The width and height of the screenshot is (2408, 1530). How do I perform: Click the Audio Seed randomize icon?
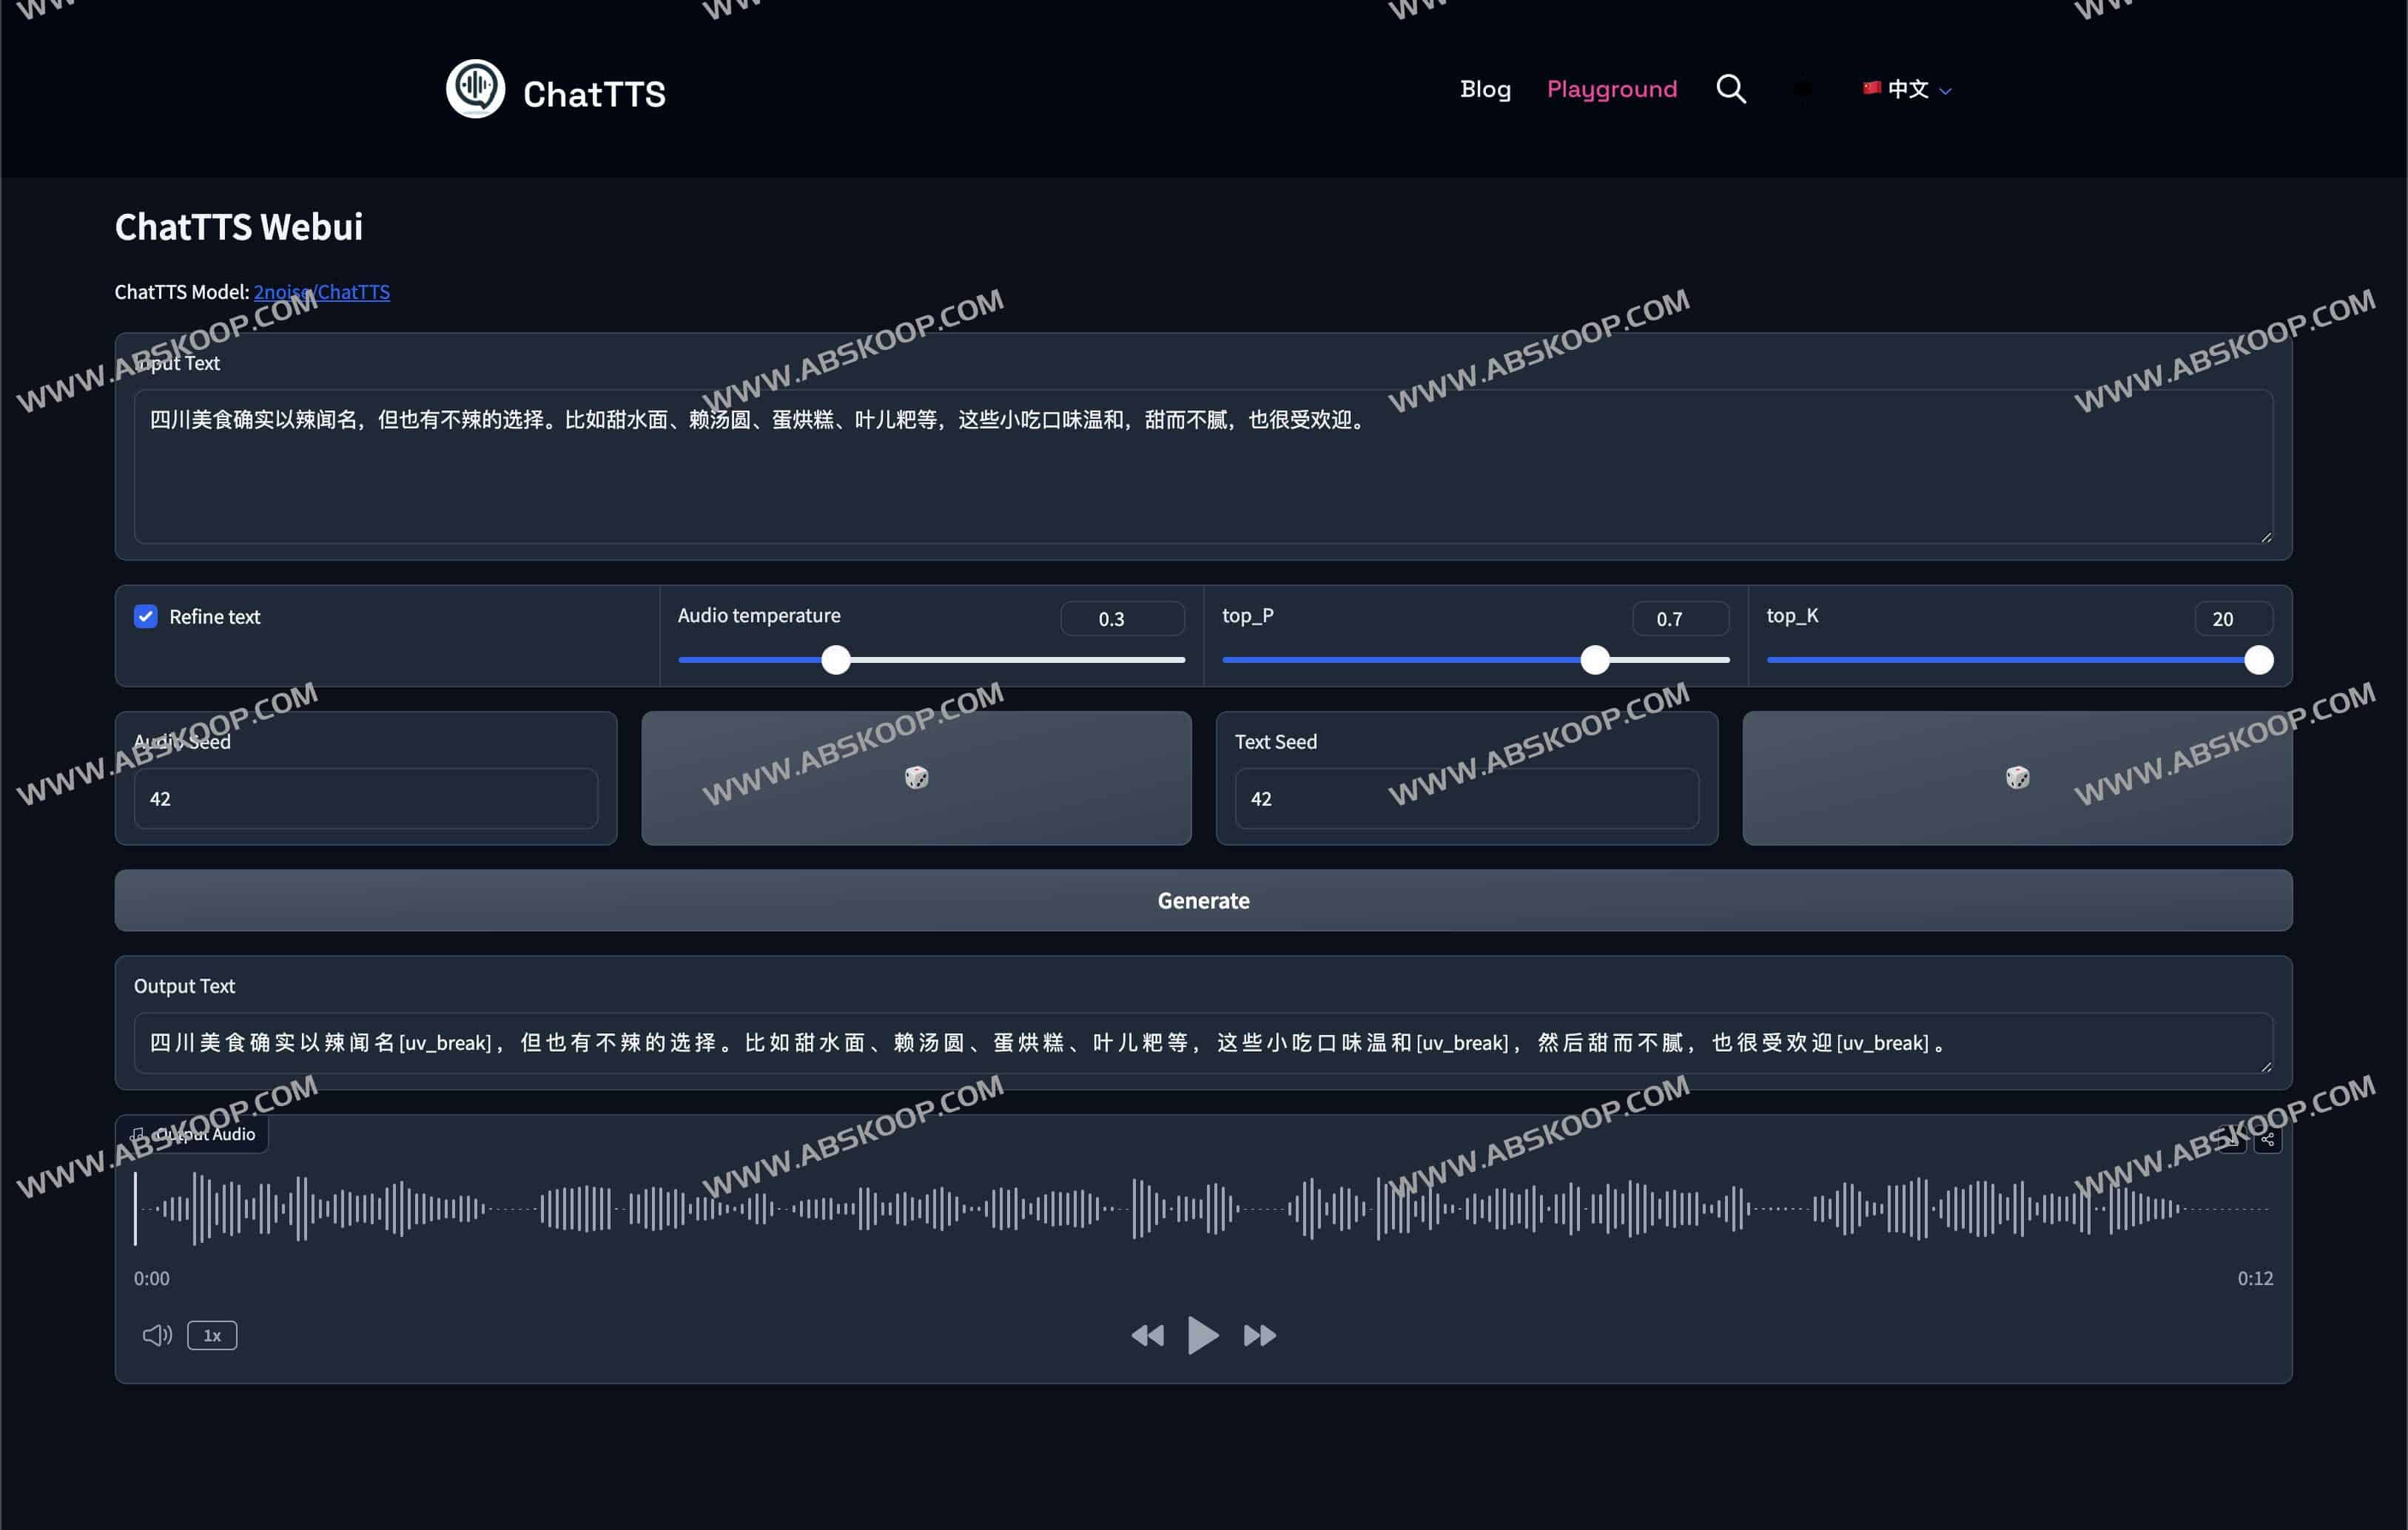(x=915, y=778)
